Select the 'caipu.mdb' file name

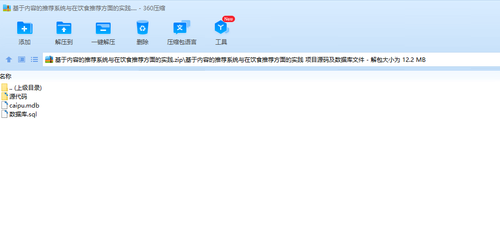(24, 106)
